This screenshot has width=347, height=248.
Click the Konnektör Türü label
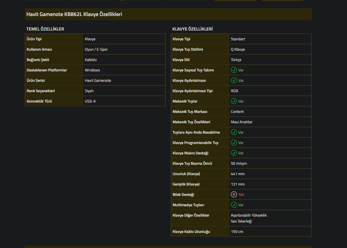point(39,101)
